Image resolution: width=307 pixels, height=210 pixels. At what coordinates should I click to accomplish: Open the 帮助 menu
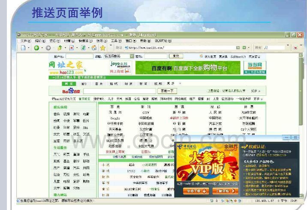tap(145, 41)
